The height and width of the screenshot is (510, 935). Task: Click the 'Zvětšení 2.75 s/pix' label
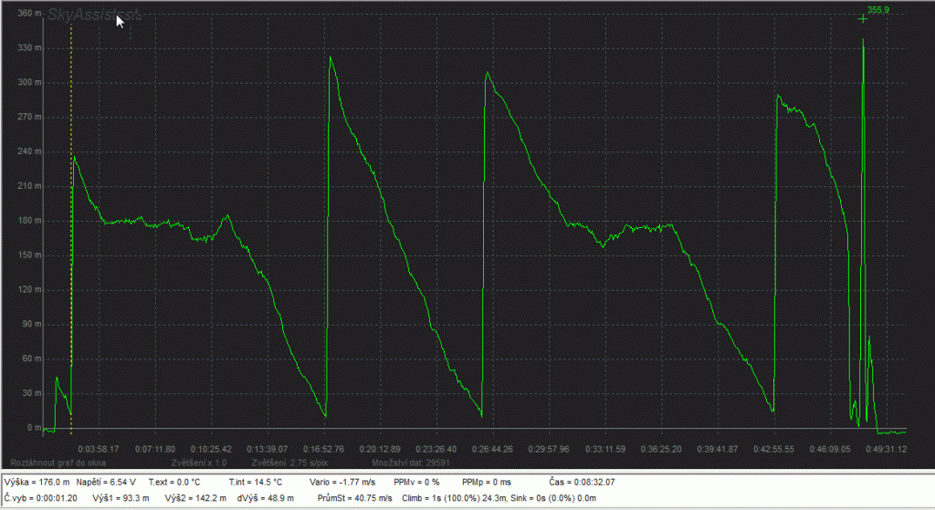[287, 463]
